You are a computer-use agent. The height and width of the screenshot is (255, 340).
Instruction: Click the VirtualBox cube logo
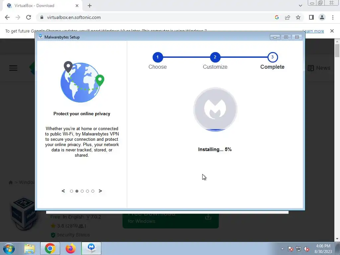24,213
